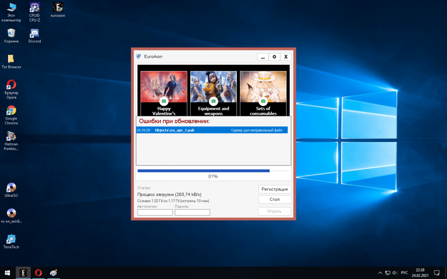Image resolution: width=447 pixels, height=279 pixels.
Task: Click the Пароль password field
Action: pos(192,212)
